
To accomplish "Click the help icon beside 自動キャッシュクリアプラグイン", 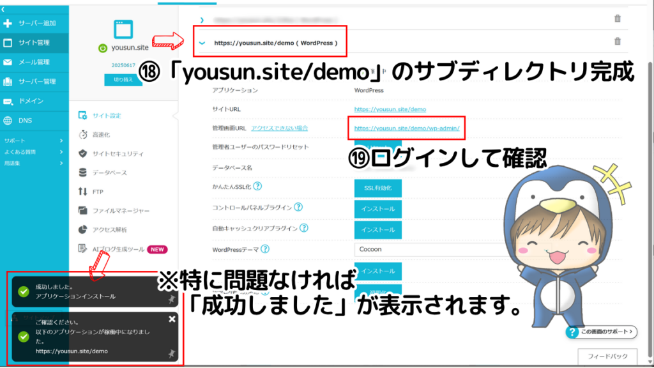I will [x=304, y=228].
